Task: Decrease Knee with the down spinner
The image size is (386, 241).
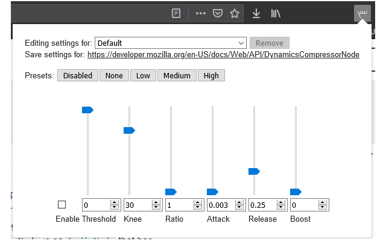Action: pyautogui.click(x=156, y=207)
